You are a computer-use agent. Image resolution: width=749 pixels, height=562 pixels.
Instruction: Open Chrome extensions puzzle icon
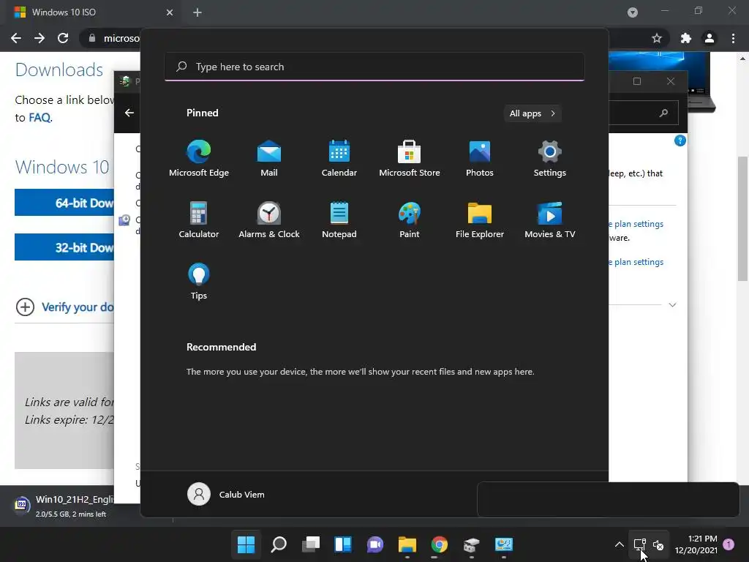(x=686, y=38)
